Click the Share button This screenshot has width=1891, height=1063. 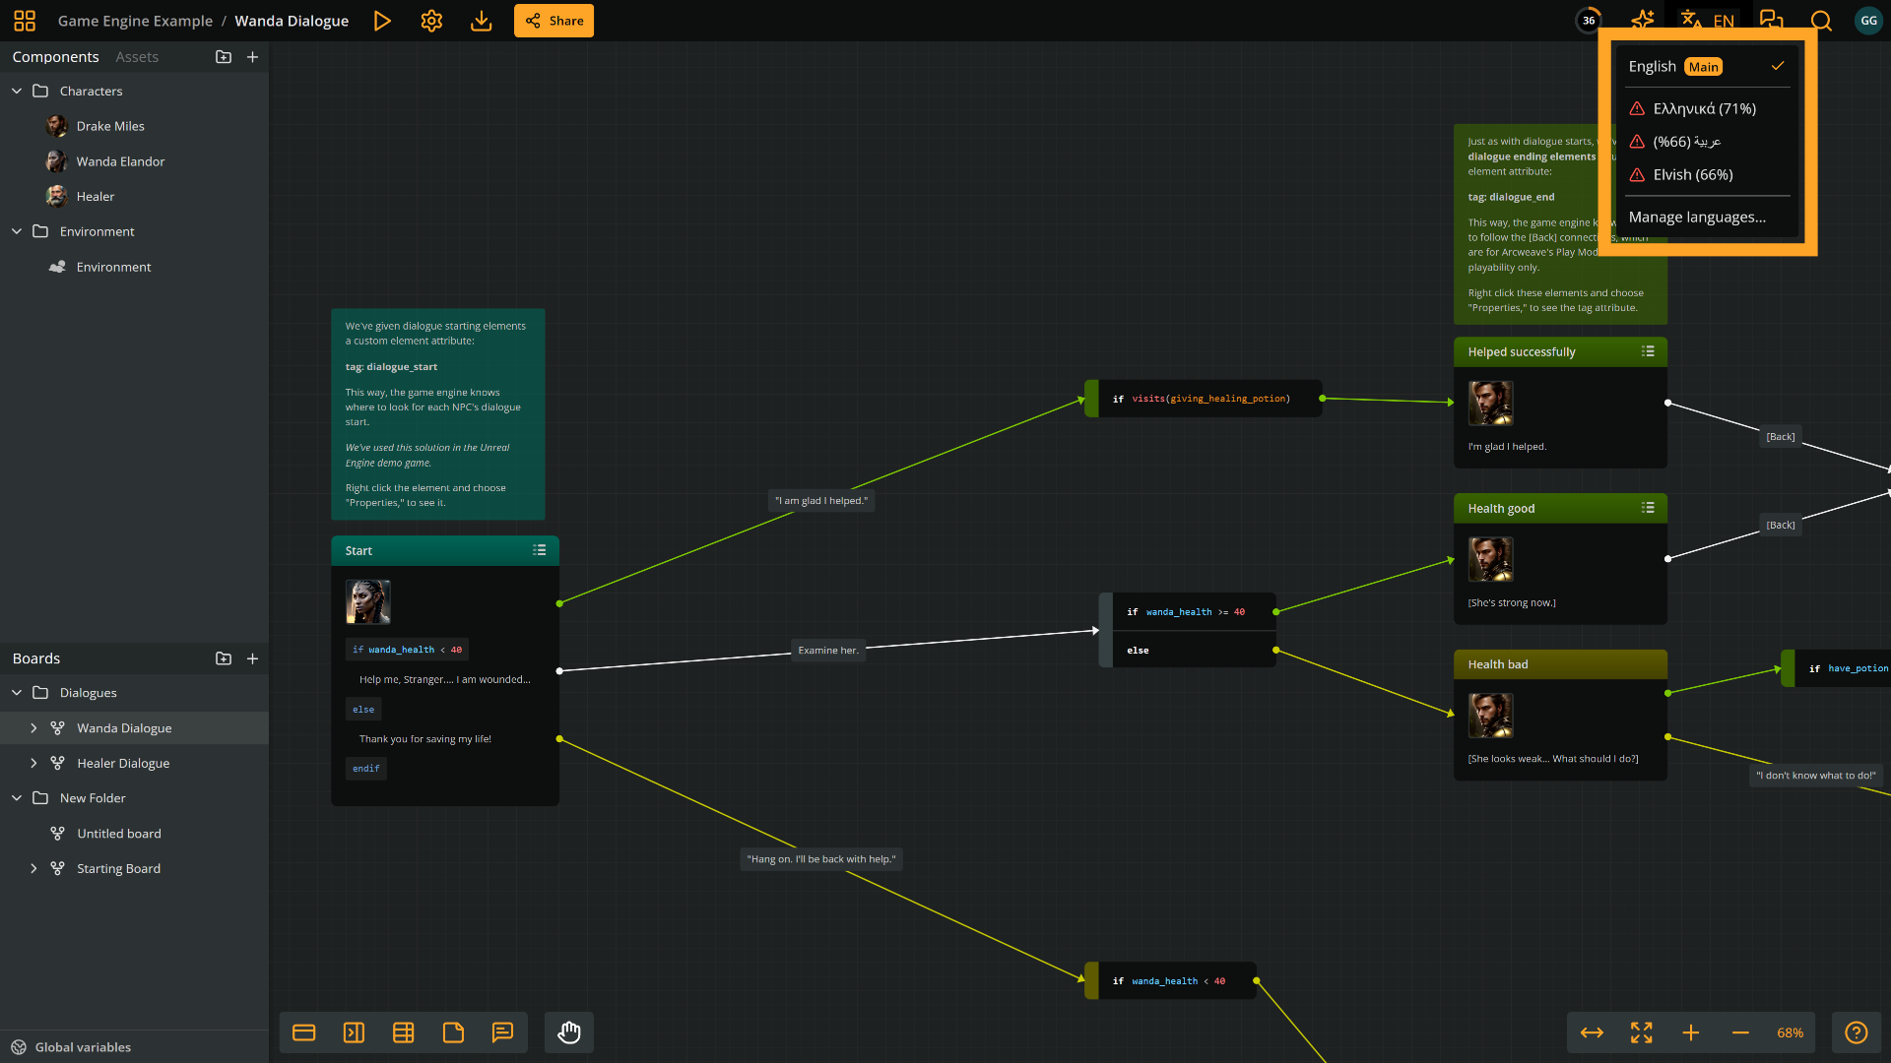click(554, 21)
